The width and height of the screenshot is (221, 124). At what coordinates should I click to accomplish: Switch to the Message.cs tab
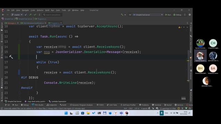(11, 23)
